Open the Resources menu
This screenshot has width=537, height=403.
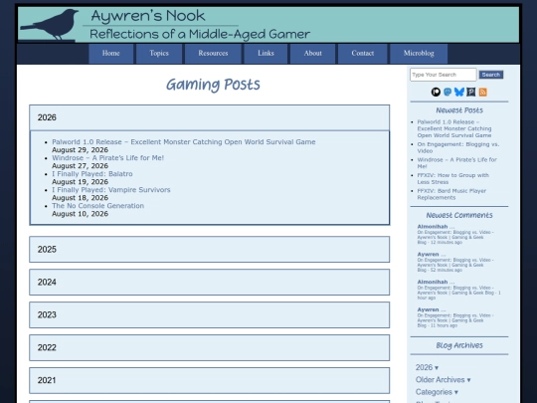[213, 53]
